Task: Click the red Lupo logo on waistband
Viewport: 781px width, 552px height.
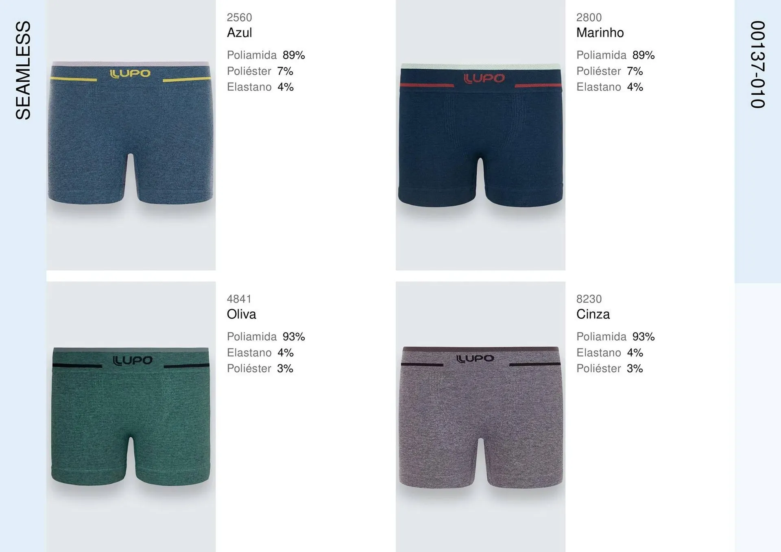Action: pyautogui.click(x=484, y=78)
